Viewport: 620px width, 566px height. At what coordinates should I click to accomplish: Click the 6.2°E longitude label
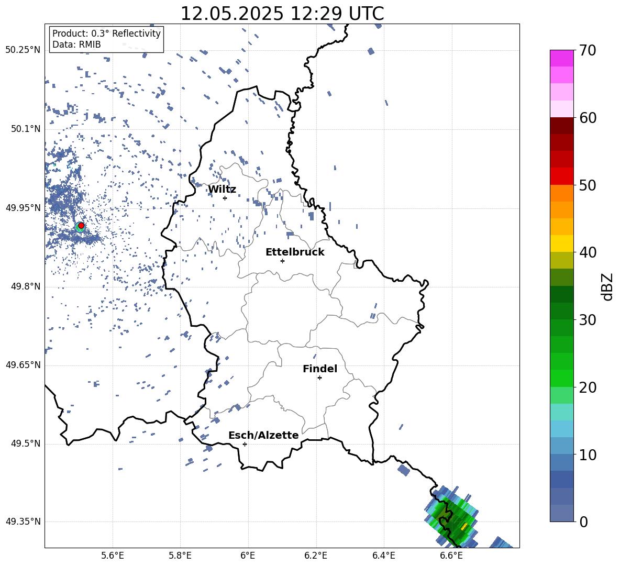[x=316, y=556]
